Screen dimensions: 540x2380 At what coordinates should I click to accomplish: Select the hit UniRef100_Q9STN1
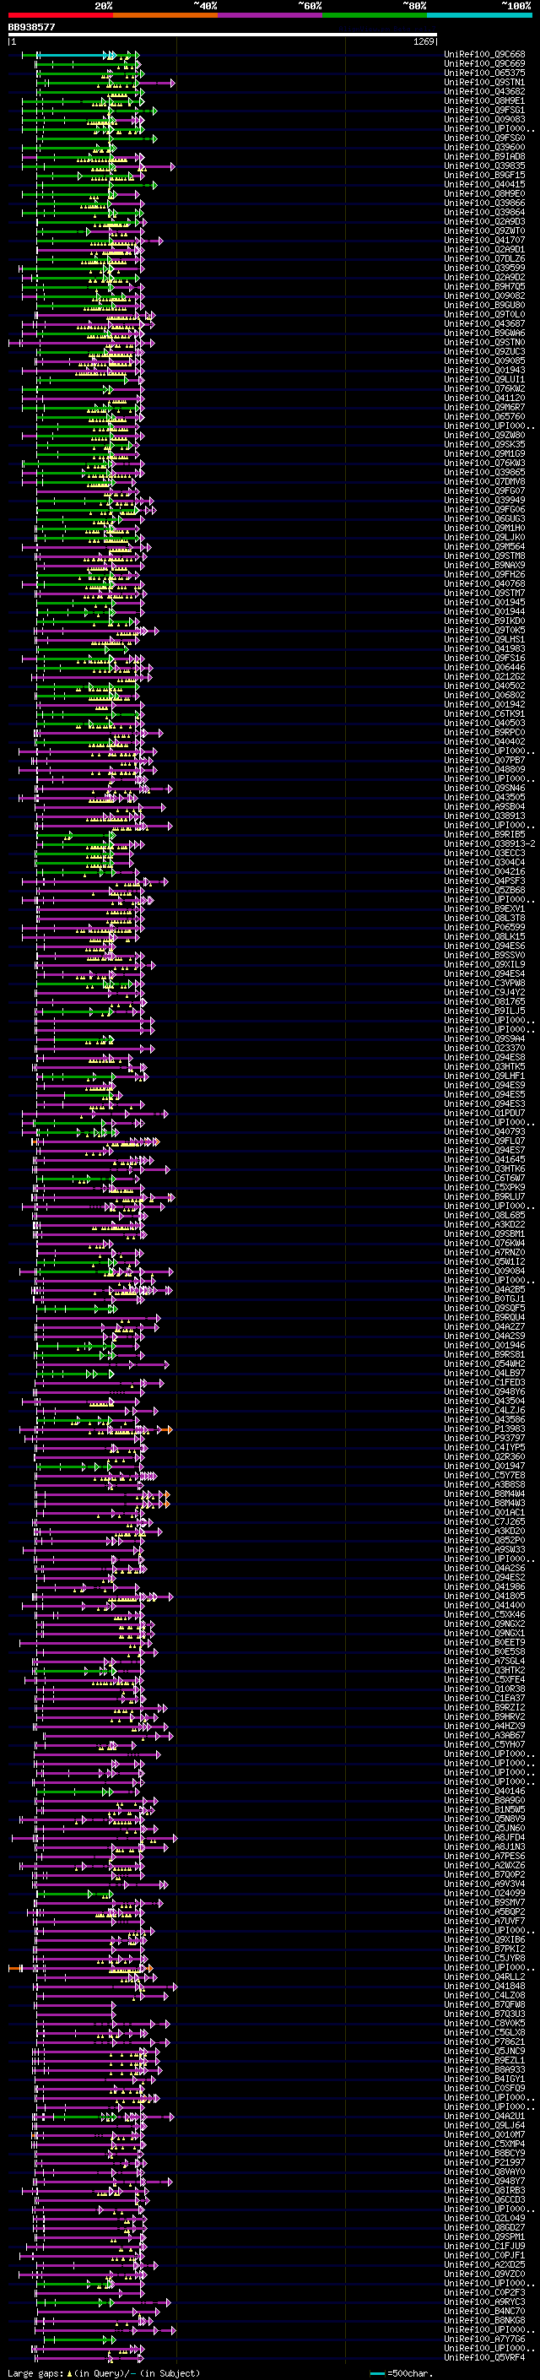coord(484,82)
